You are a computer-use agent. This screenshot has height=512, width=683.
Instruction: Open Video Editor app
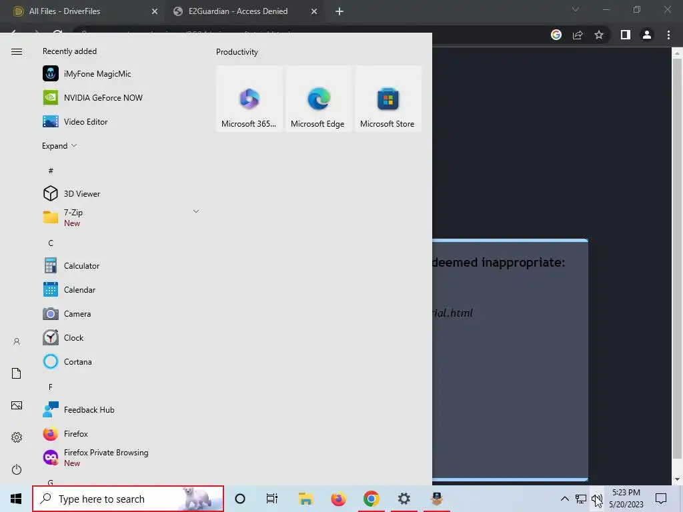[120, 121]
